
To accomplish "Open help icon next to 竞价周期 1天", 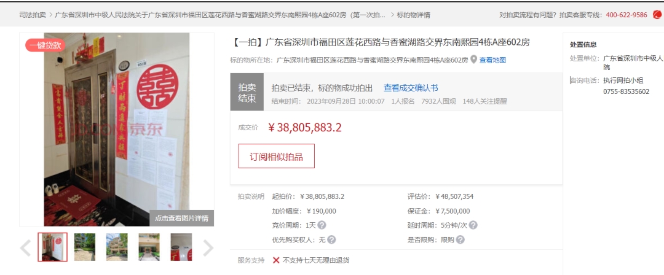I will pyautogui.click(x=322, y=225).
